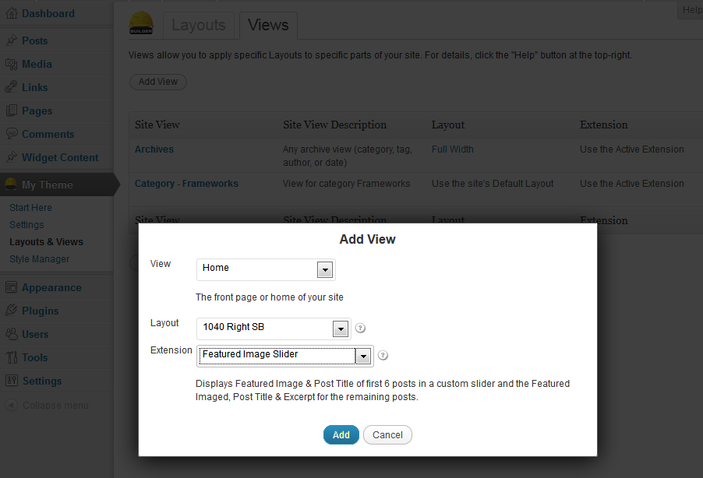This screenshot has height=478, width=703.
Task: Open Style Manager submenu item
Action: point(39,259)
